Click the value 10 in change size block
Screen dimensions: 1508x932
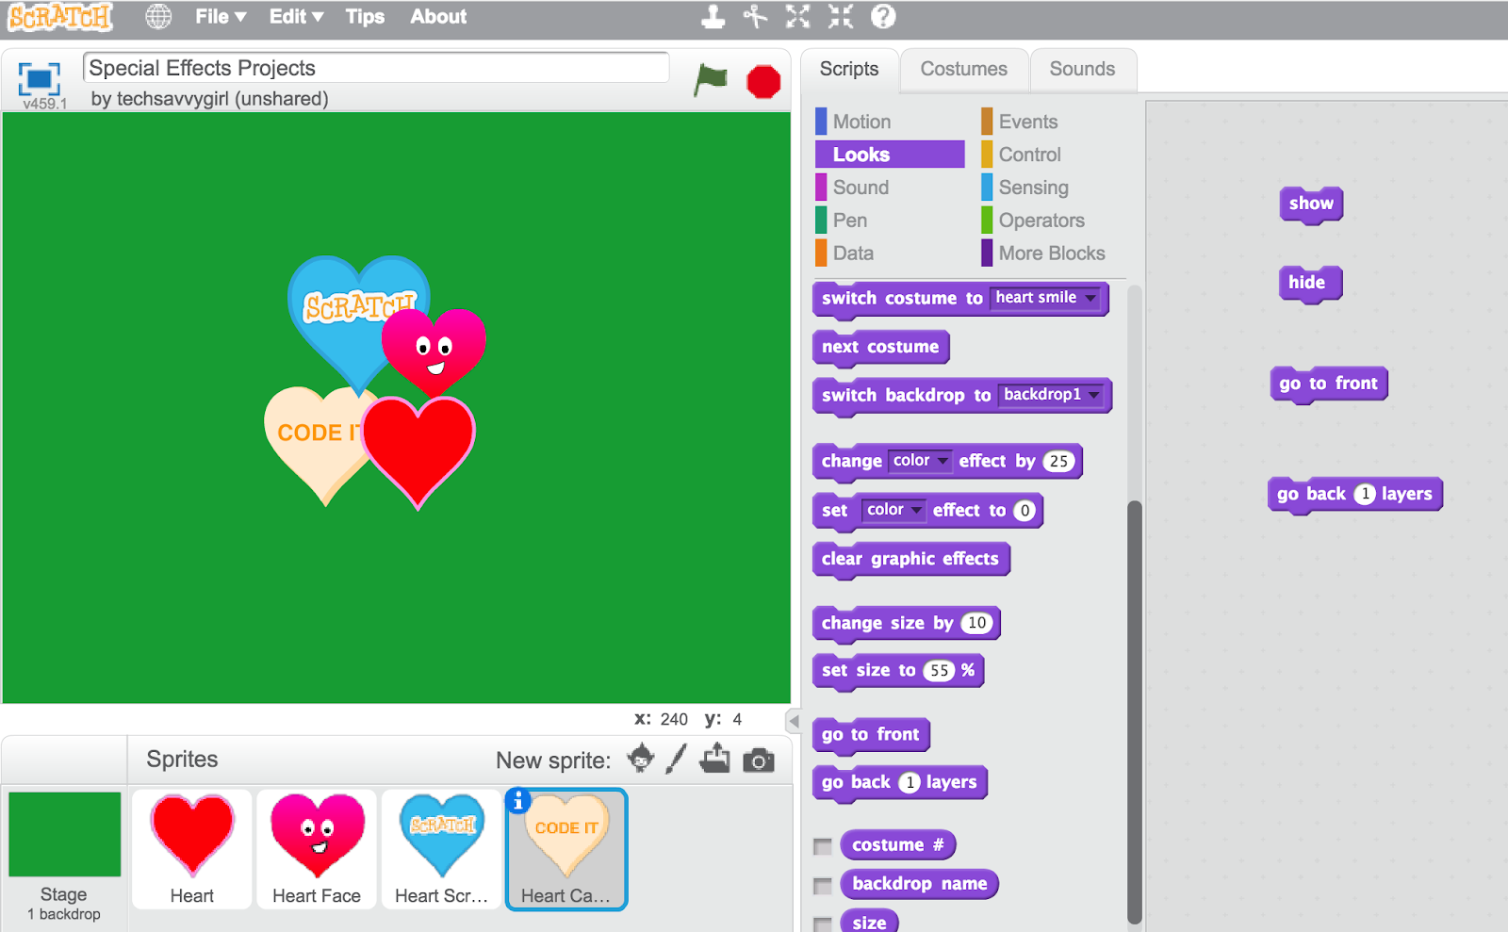(976, 623)
